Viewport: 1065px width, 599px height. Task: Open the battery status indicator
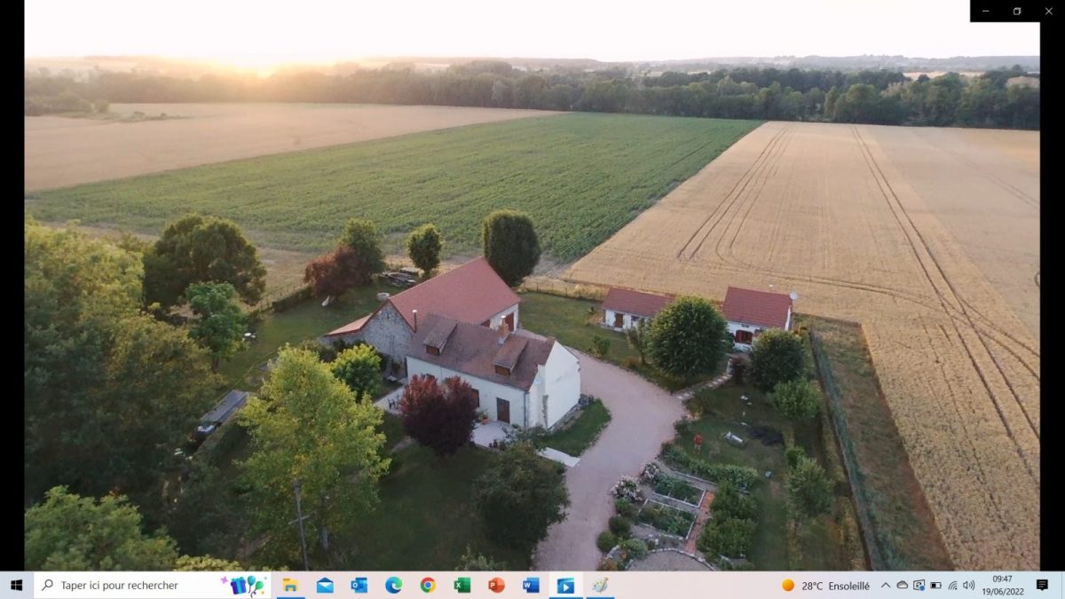point(935,586)
